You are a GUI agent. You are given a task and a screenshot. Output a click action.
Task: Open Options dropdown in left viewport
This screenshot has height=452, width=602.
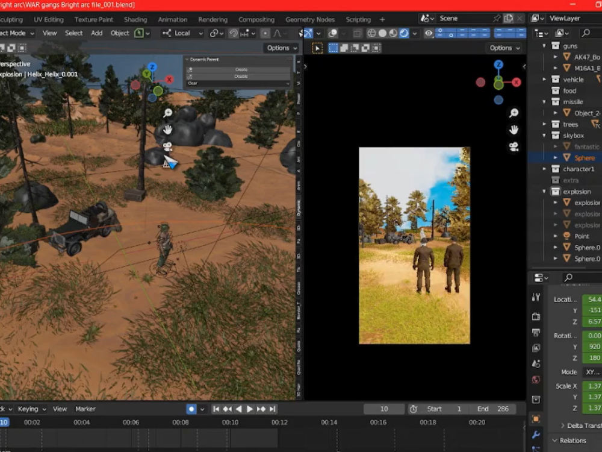282,48
